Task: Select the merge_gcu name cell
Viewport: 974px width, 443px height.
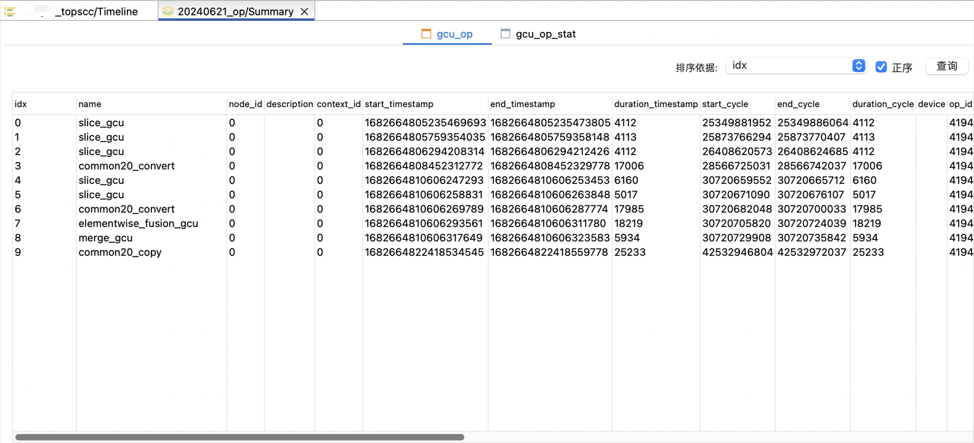Action: point(105,237)
